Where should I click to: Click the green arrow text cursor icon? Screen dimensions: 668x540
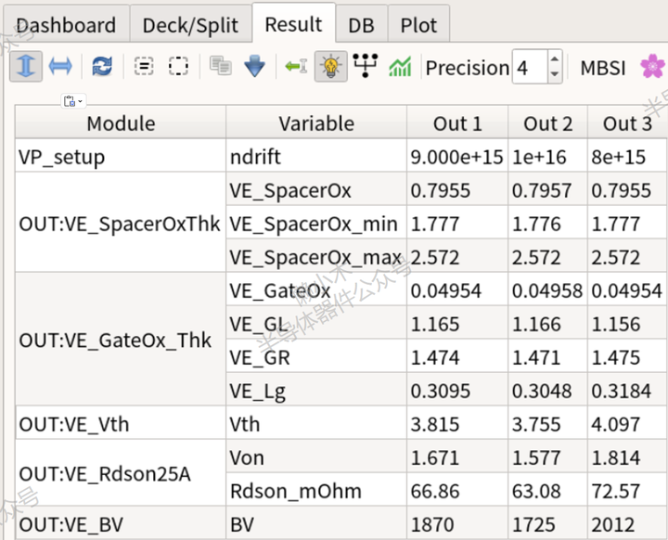pyautogui.click(x=296, y=67)
